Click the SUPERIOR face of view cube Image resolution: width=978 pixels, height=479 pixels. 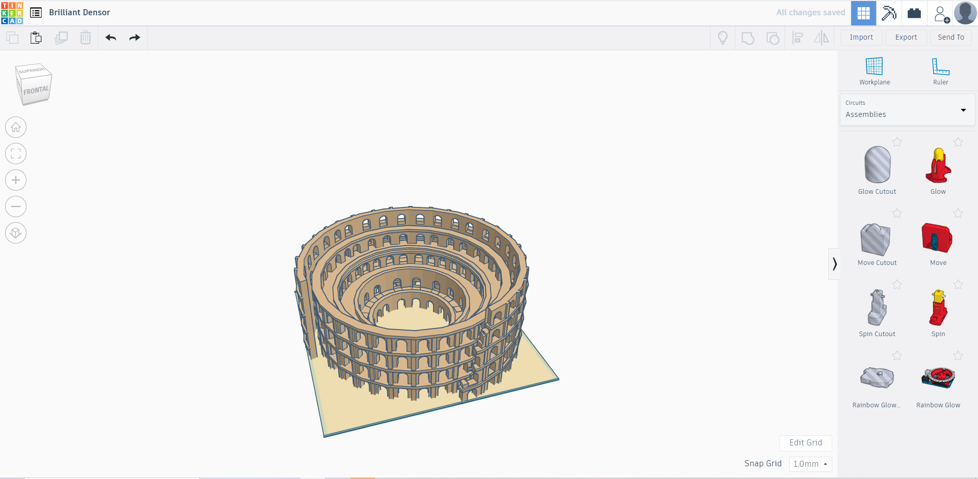click(32, 70)
